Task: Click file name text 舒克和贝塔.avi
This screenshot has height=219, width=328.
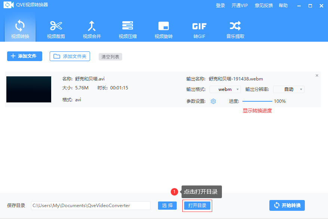Action: click(90, 79)
